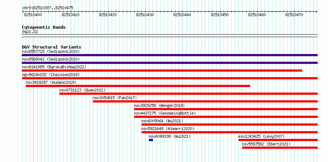This screenshot has width=328, height=162.
Task: Open esv1243425 (Levy2007) variant label
Action: coord(262,136)
